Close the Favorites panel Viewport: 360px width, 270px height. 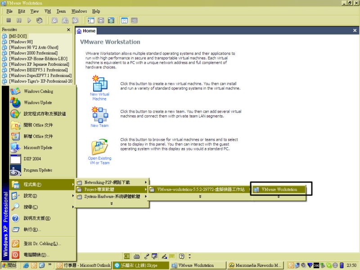[x=68, y=30]
